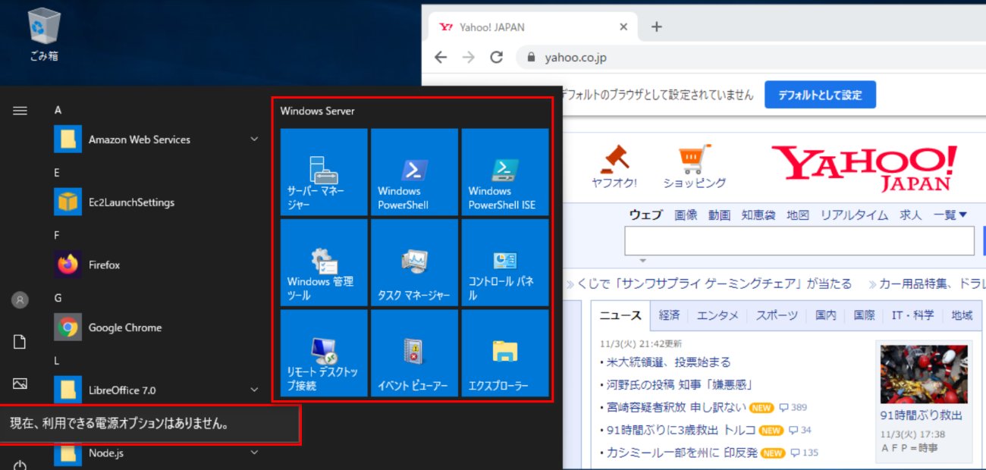Open the Documents icon in Start sidebar
Image resolution: width=986 pixels, height=470 pixels.
(20, 342)
